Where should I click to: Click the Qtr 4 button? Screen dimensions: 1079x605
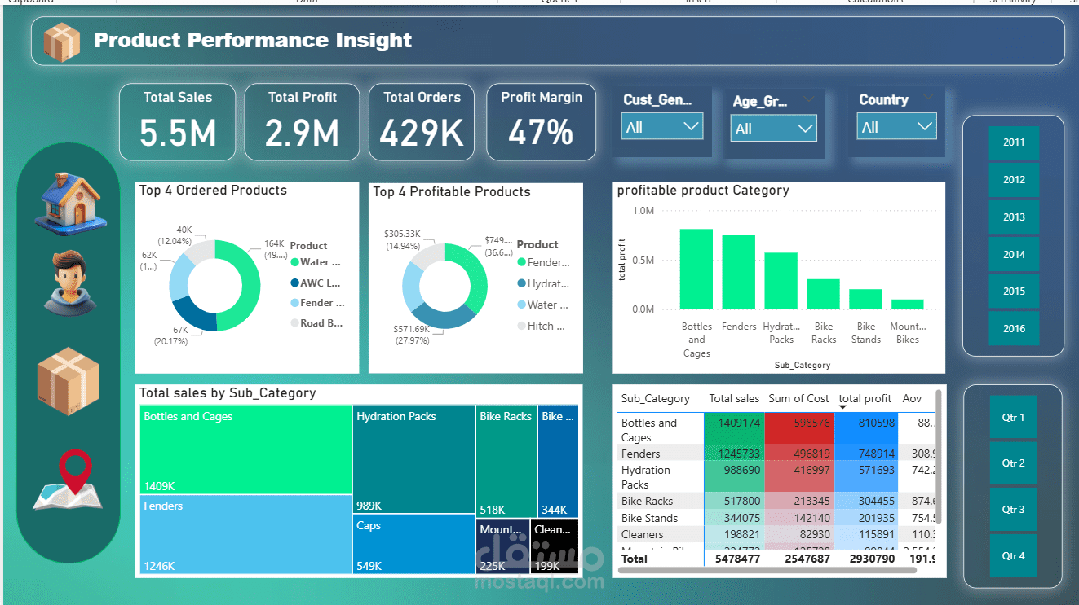tap(1013, 555)
